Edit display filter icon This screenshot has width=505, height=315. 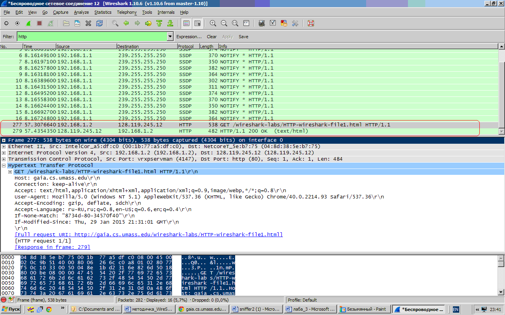[273, 23]
